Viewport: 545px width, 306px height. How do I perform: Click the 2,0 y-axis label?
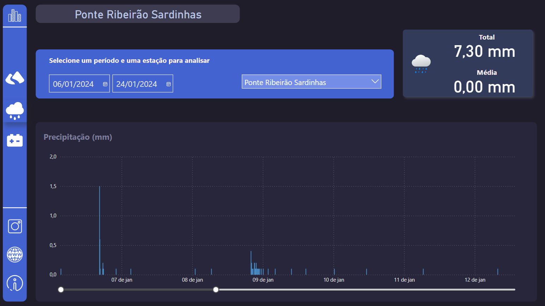pos(53,157)
